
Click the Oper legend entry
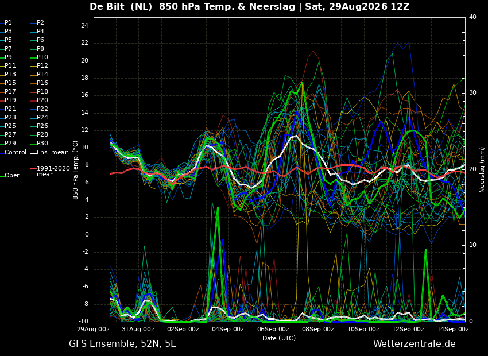coord(10,176)
